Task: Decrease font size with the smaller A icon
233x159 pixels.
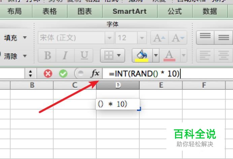Action: (x=178, y=38)
